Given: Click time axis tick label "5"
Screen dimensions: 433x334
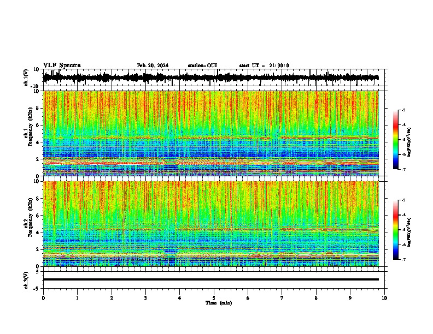Looking at the screenshot, I should (214, 297).
